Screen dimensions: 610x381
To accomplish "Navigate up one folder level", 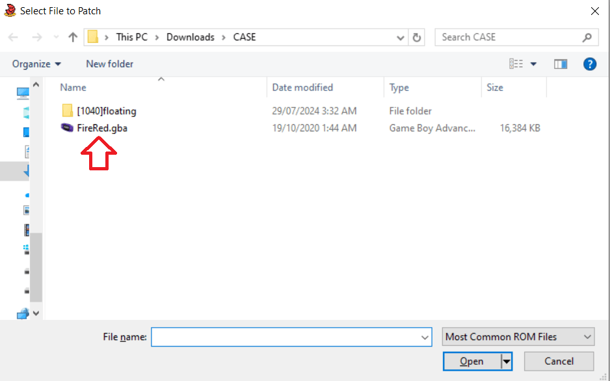I will 72,37.
